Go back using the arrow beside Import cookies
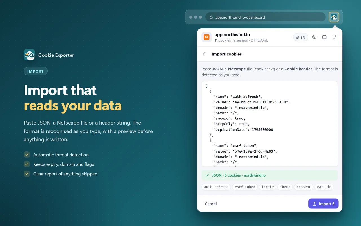 (x=205, y=54)
